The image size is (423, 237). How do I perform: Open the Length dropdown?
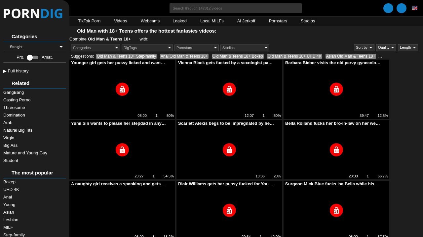408,48
